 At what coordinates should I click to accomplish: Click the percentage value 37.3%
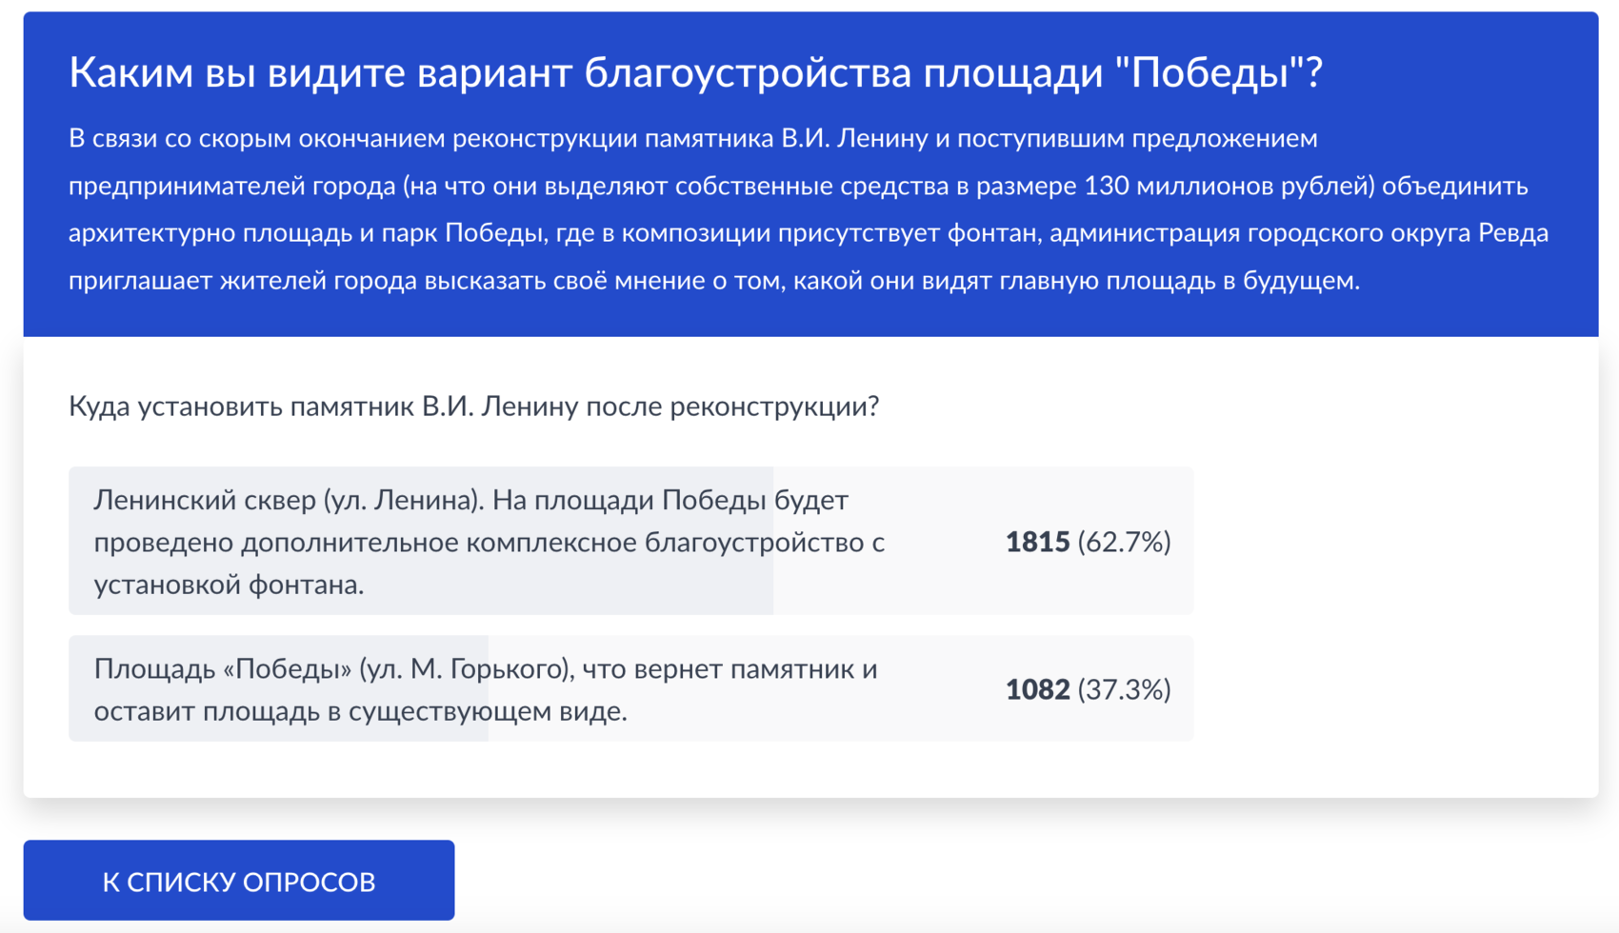(1124, 689)
